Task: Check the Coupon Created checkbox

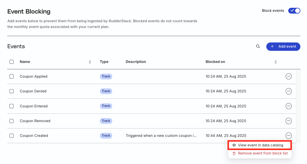Action: click(12, 136)
